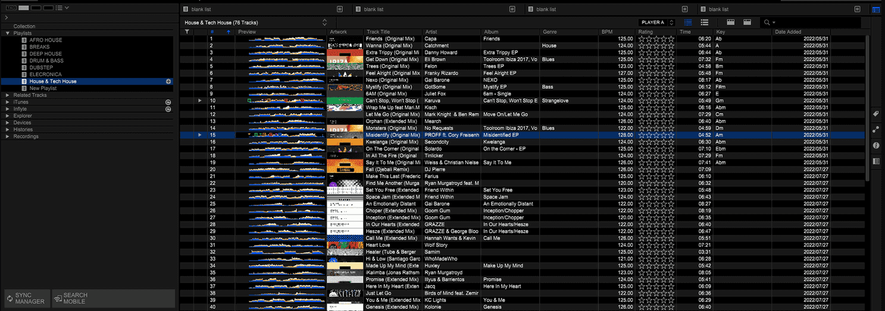Expand the iTunes node
This screenshot has height=311, width=885.
[8, 102]
